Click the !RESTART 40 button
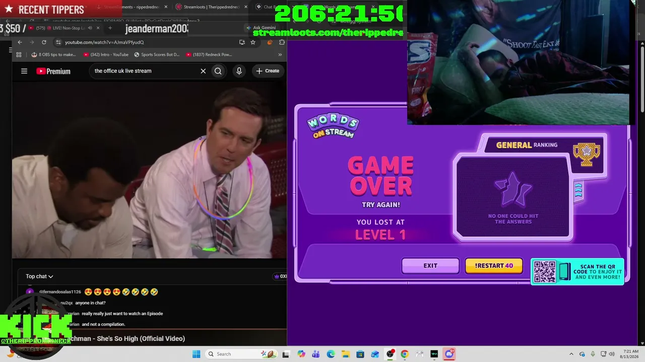Viewport: 645px width, 362px height. pyautogui.click(x=494, y=266)
